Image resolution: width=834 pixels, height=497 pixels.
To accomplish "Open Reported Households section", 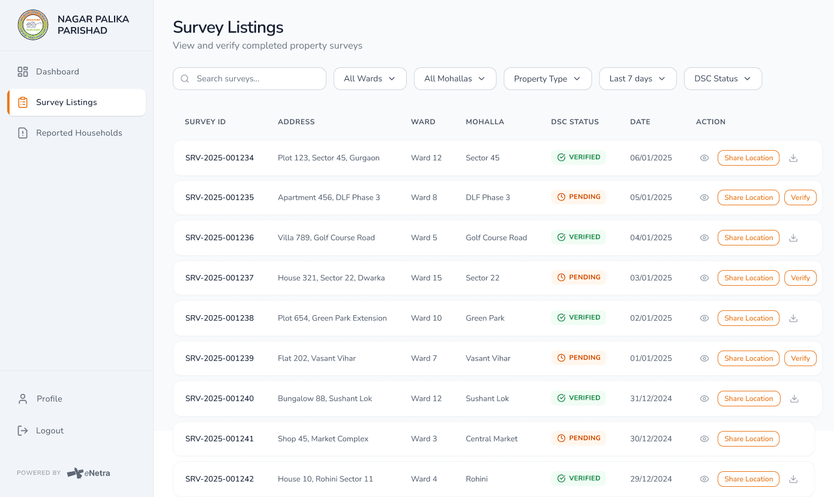I will (77, 133).
